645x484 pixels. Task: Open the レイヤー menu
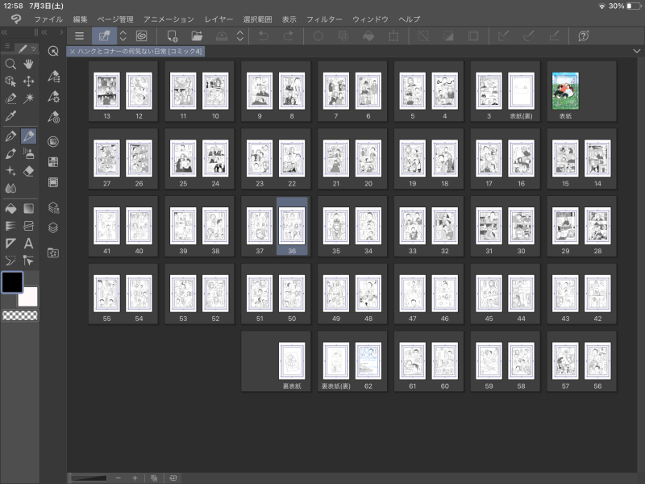click(x=218, y=19)
